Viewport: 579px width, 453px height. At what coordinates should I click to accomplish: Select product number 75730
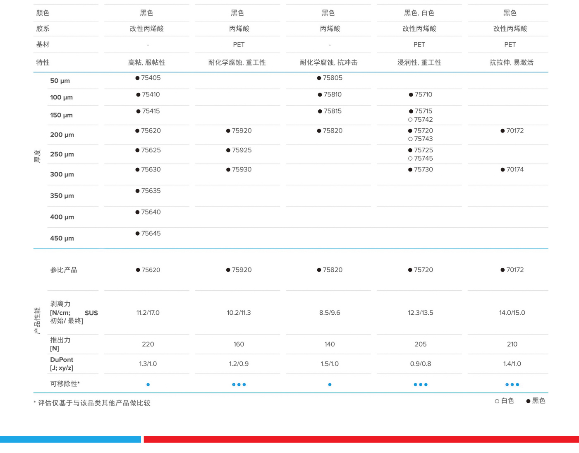421,169
